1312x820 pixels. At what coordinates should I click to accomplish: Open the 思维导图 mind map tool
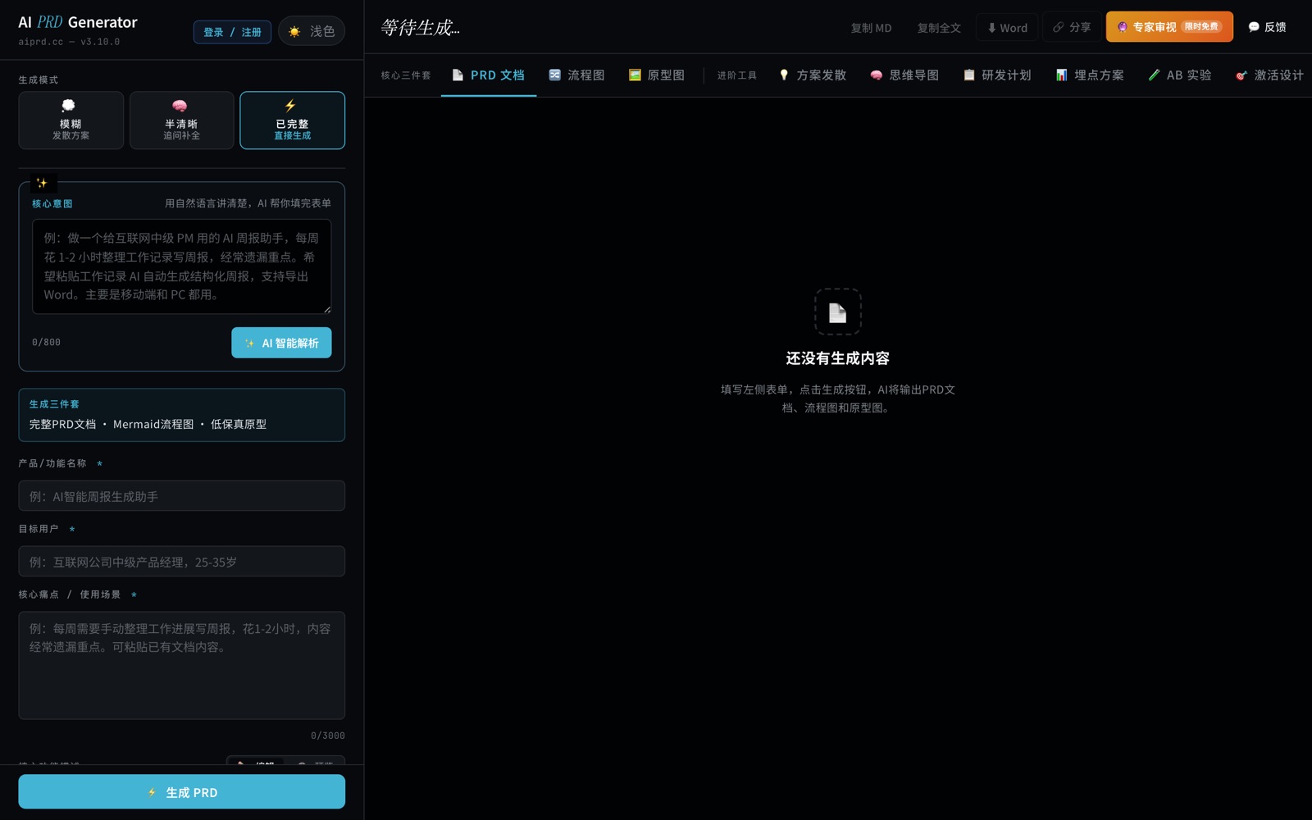(x=903, y=75)
